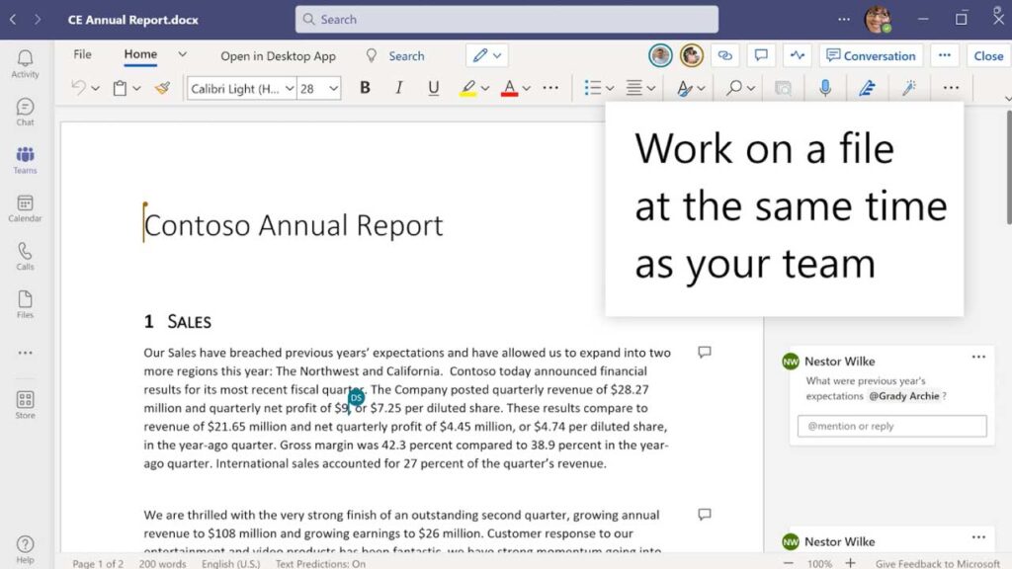This screenshot has height=569, width=1012.
Task: Click the Find magnifier icon
Action: tap(734, 88)
